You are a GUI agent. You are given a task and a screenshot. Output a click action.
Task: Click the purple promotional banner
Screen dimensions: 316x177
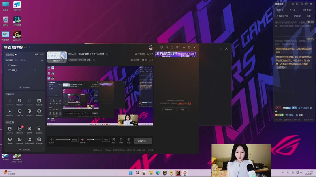point(176,54)
